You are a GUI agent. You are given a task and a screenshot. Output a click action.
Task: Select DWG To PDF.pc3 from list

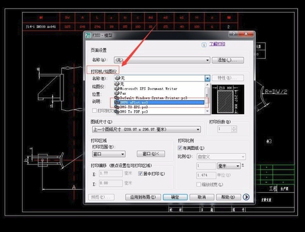[x=159, y=112]
